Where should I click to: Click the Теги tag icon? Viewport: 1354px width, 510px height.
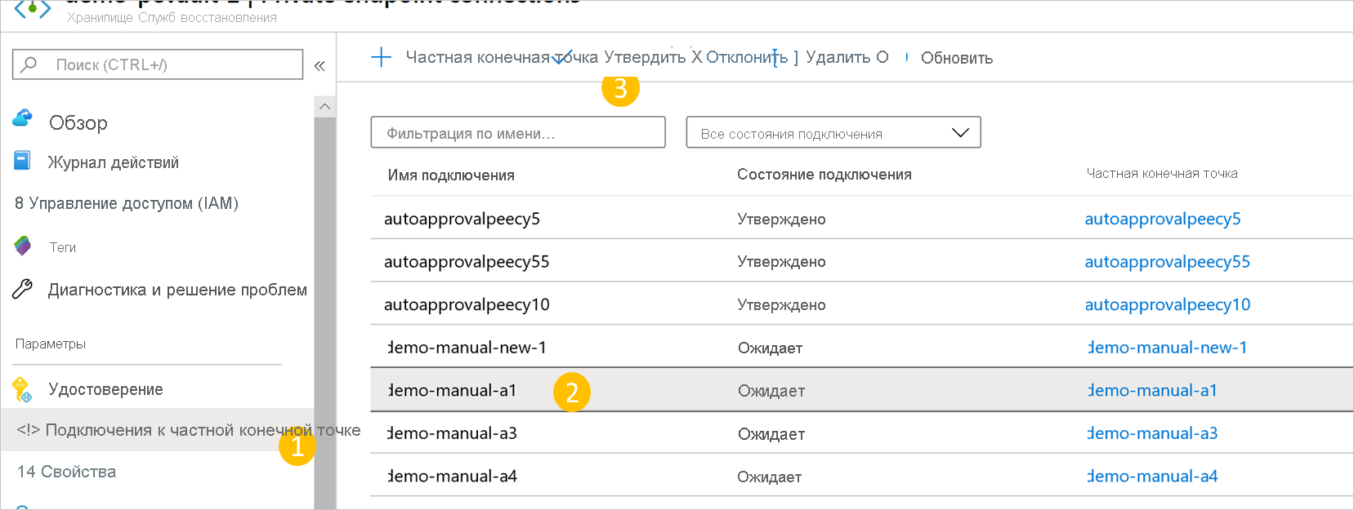point(23,246)
